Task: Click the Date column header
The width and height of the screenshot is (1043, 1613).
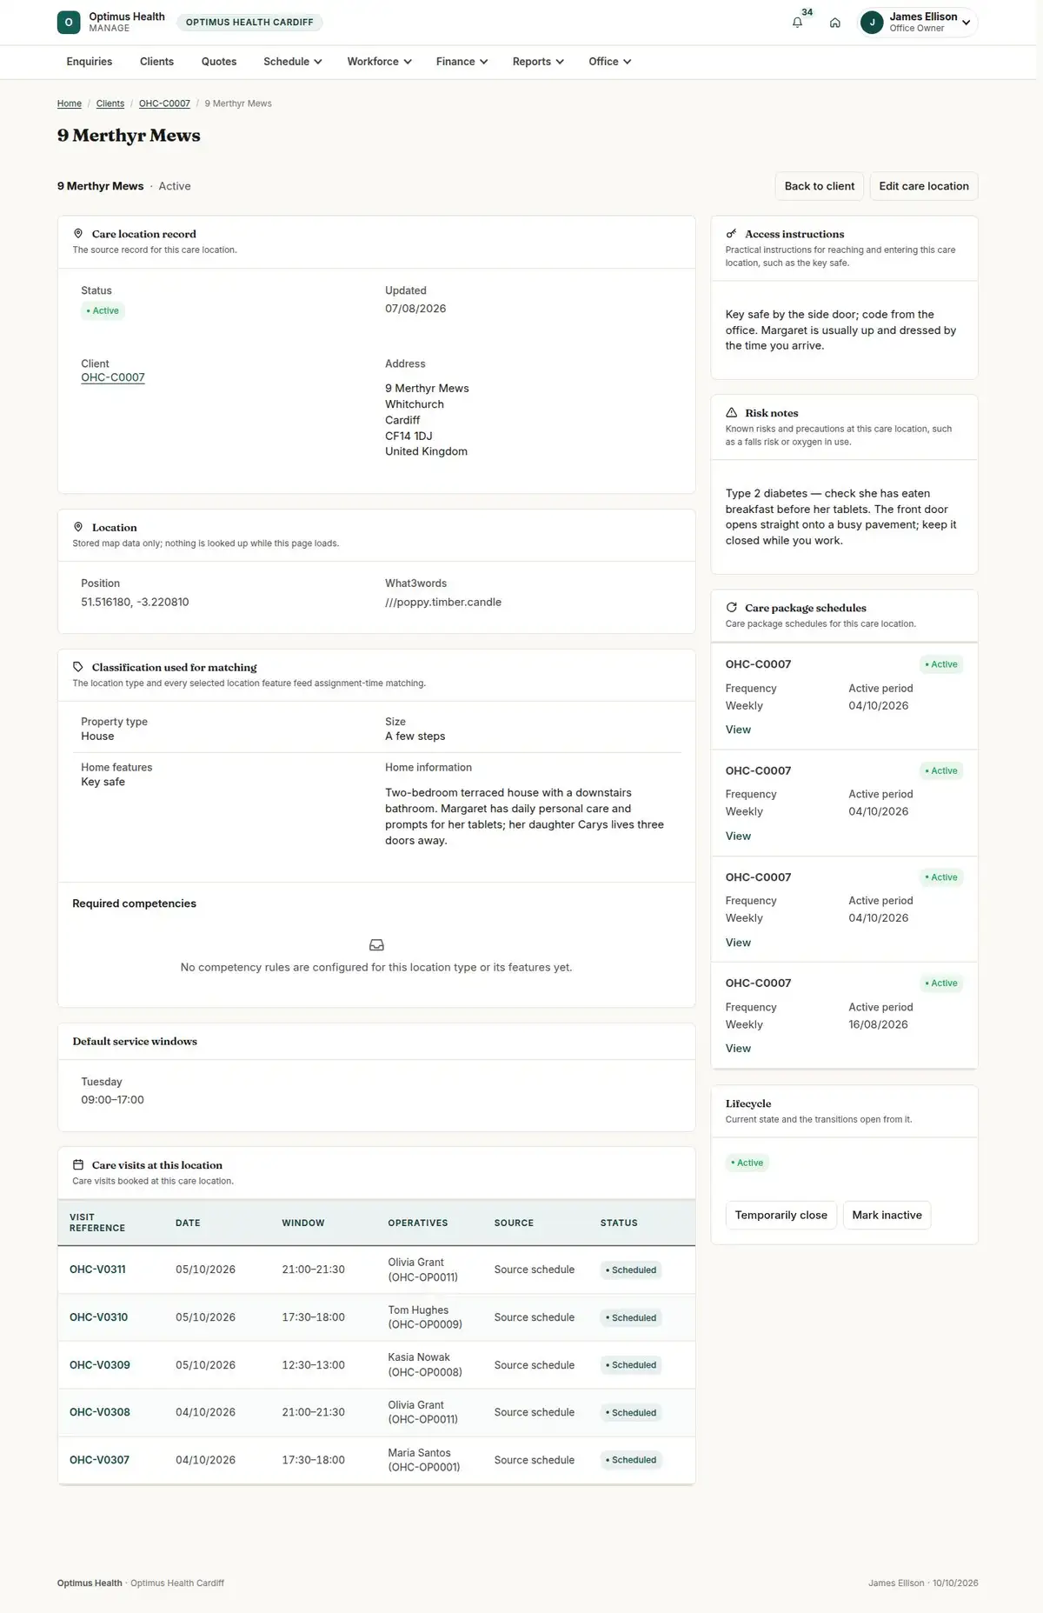Action: click(x=188, y=1223)
